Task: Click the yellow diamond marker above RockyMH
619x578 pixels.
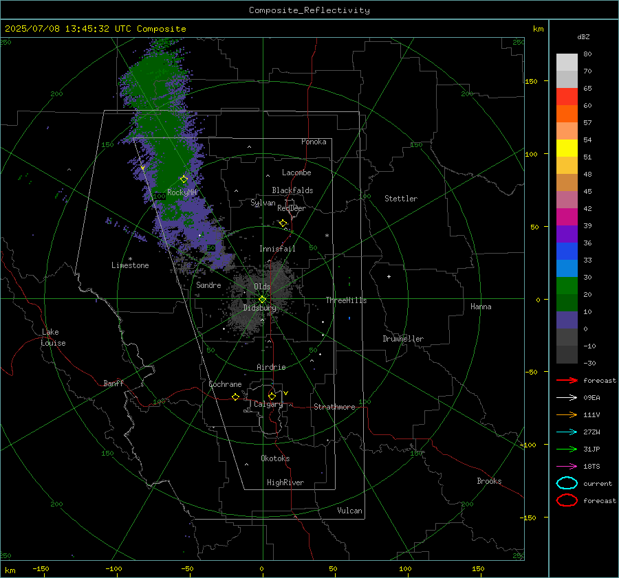Action: coord(184,179)
